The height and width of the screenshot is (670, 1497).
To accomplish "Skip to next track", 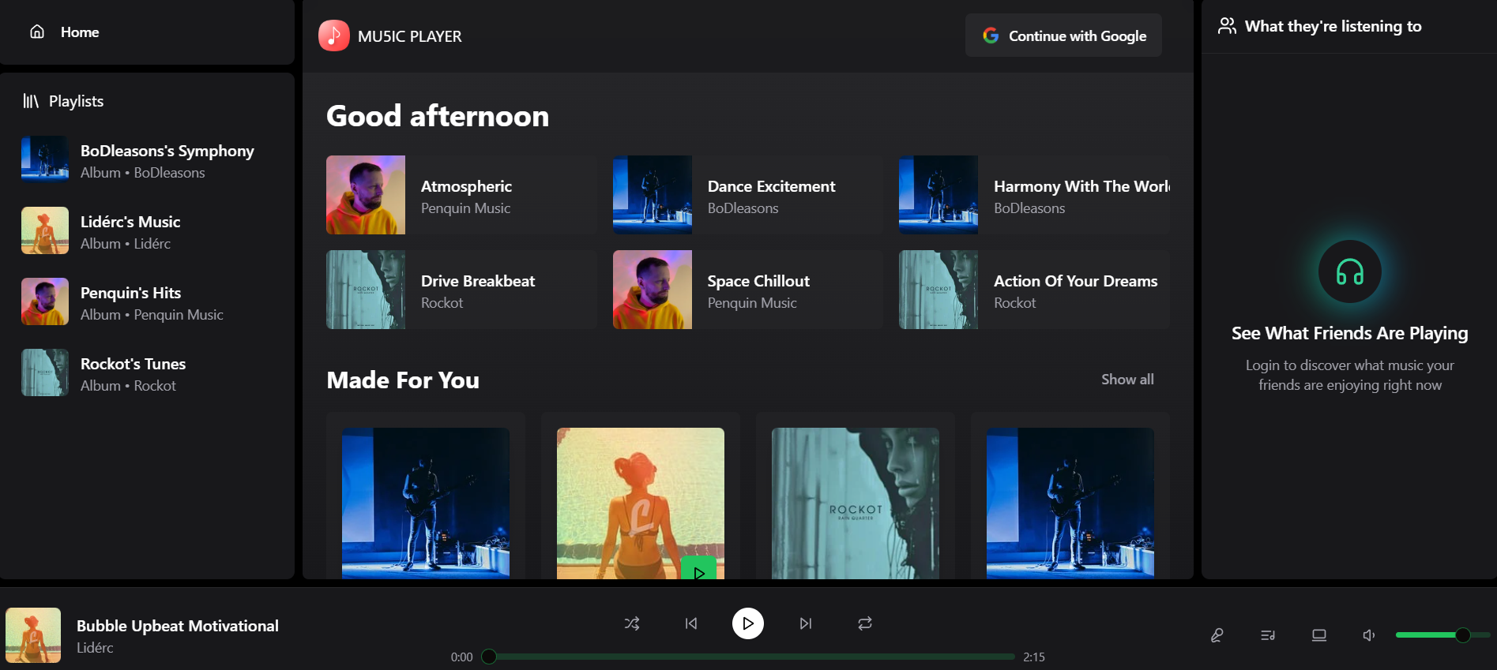I will point(805,623).
